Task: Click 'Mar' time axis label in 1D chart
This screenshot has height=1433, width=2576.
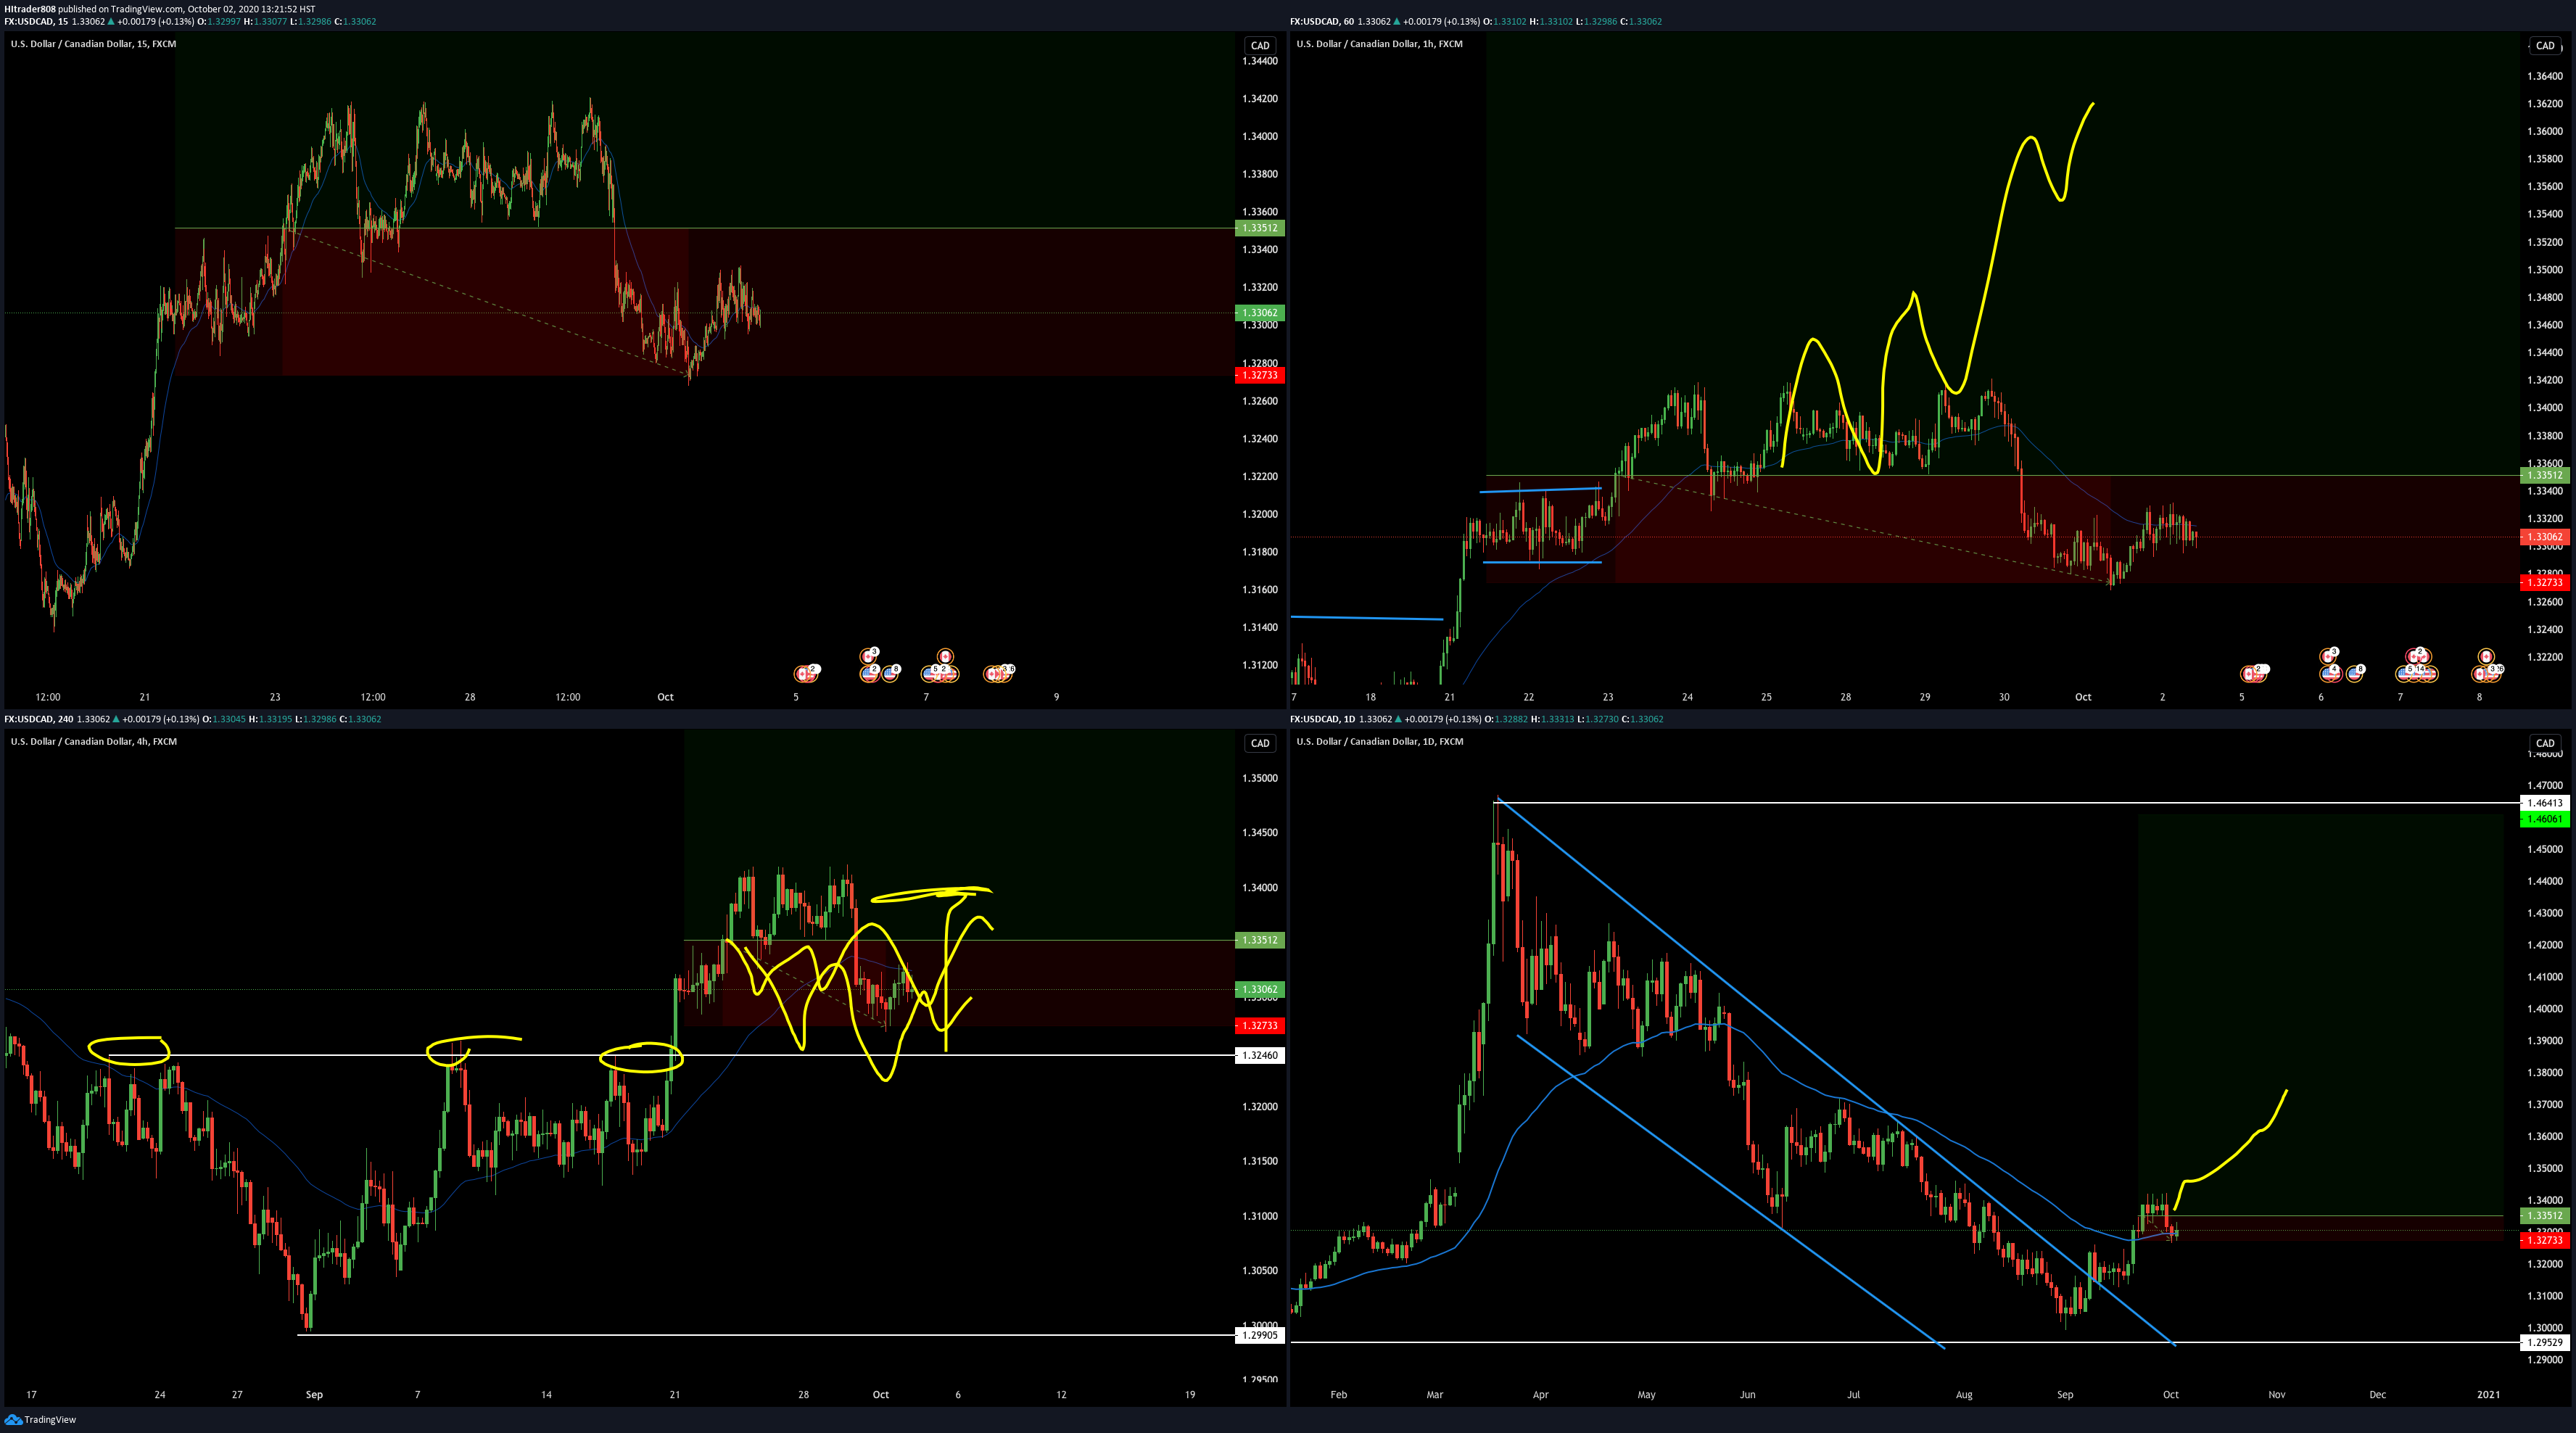Action: (x=1435, y=1394)
